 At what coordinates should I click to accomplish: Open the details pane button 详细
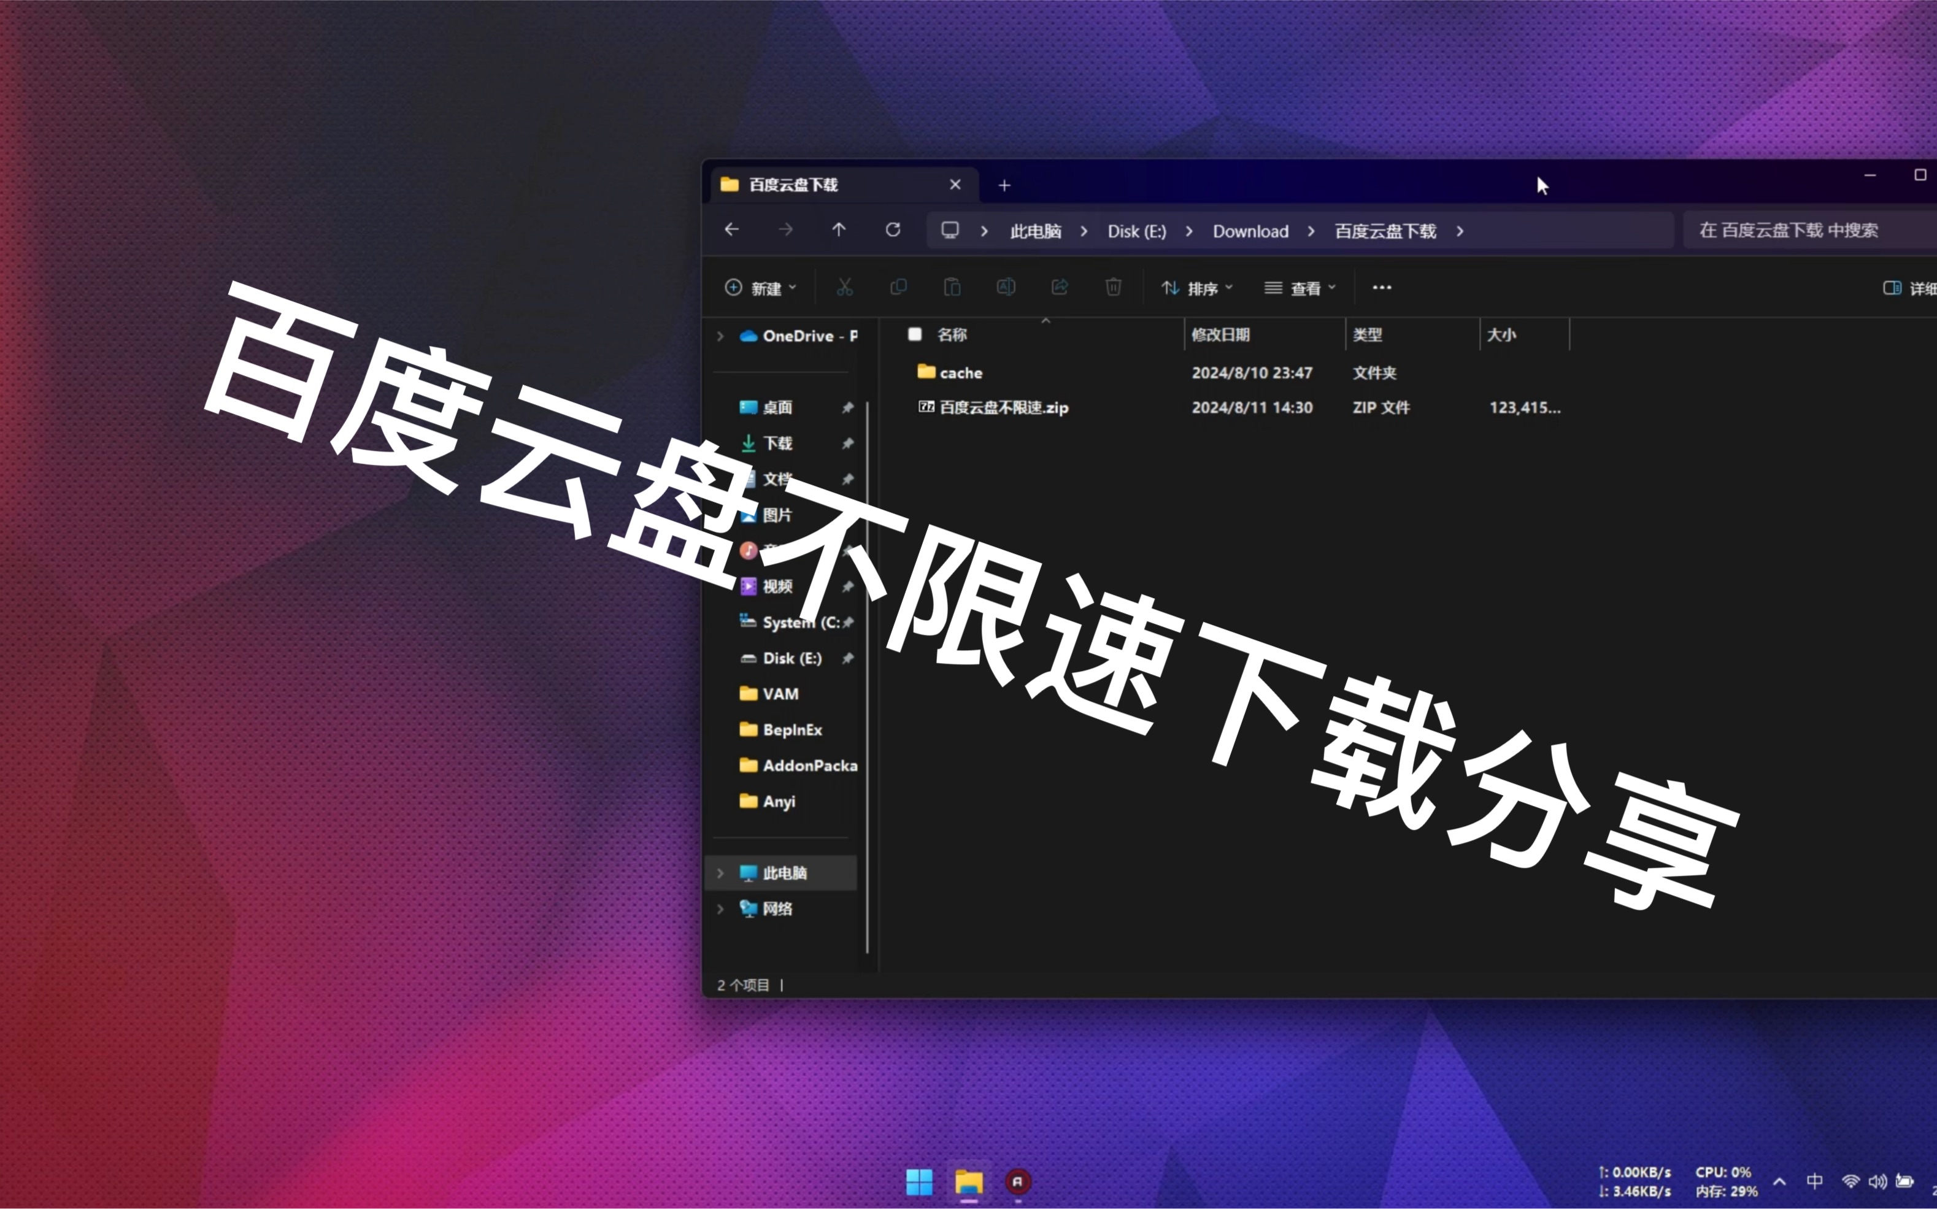(1910, 288)
